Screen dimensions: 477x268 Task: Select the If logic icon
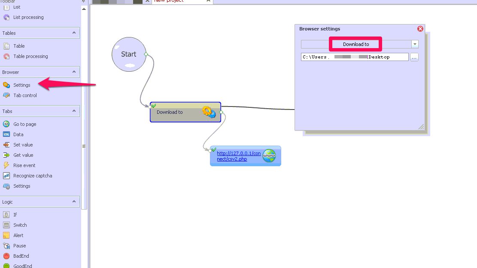click(6, 215)
